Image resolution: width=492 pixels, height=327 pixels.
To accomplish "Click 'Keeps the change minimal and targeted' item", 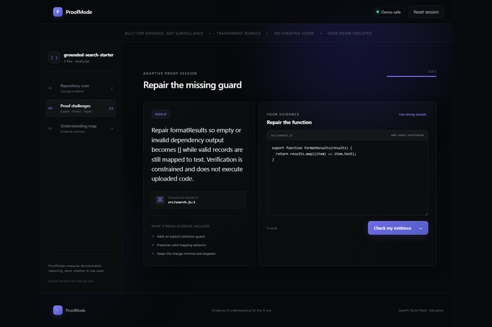I will (186, 254).
